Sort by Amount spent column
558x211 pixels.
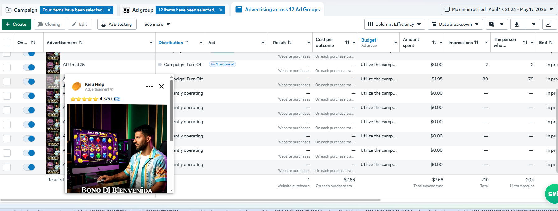(435, 42)
